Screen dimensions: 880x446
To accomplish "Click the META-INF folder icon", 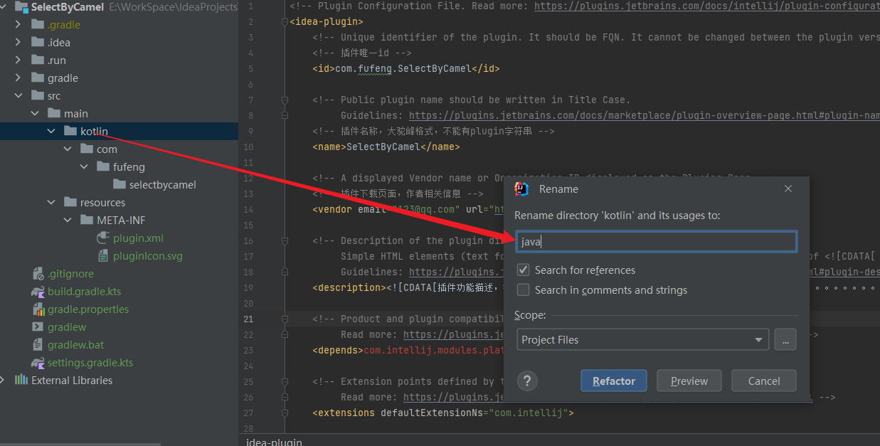I will coord(86,220).
